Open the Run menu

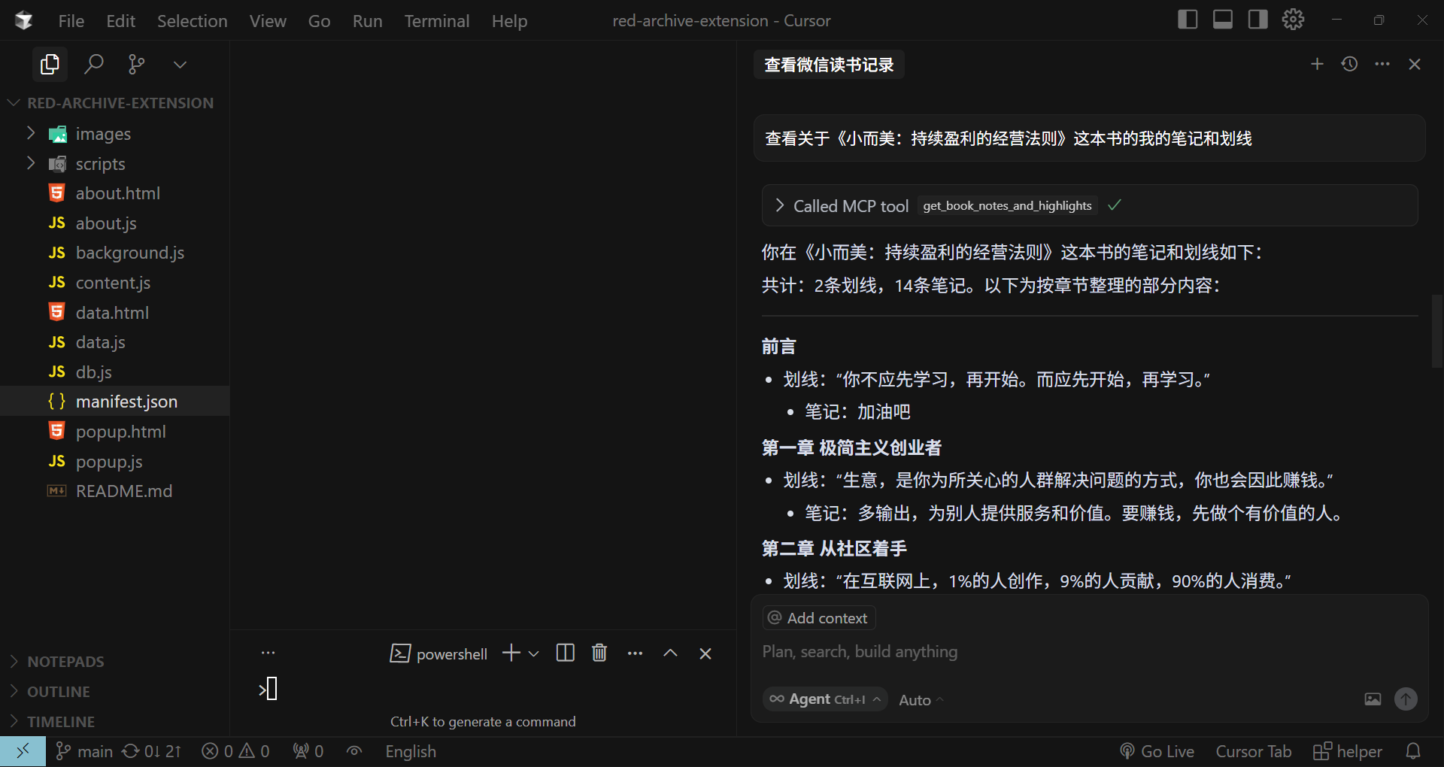coord(367,21)
